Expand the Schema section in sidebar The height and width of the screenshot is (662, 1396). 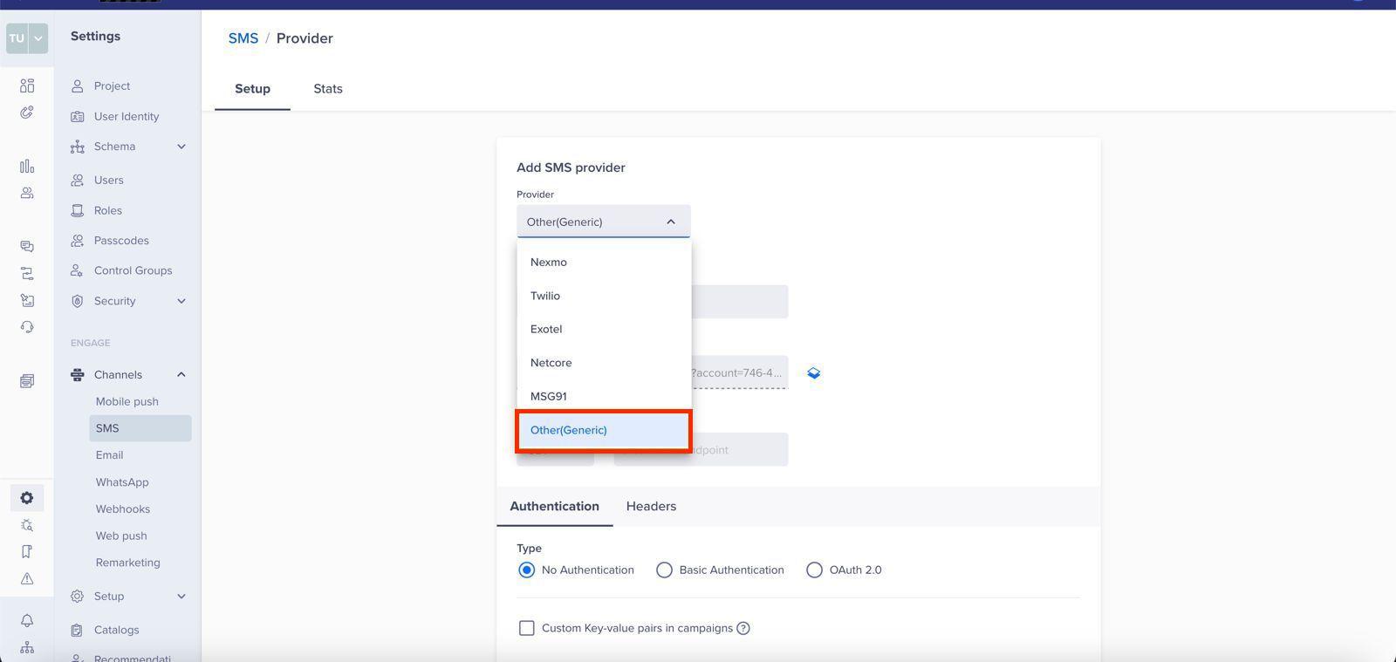point(181,147)
